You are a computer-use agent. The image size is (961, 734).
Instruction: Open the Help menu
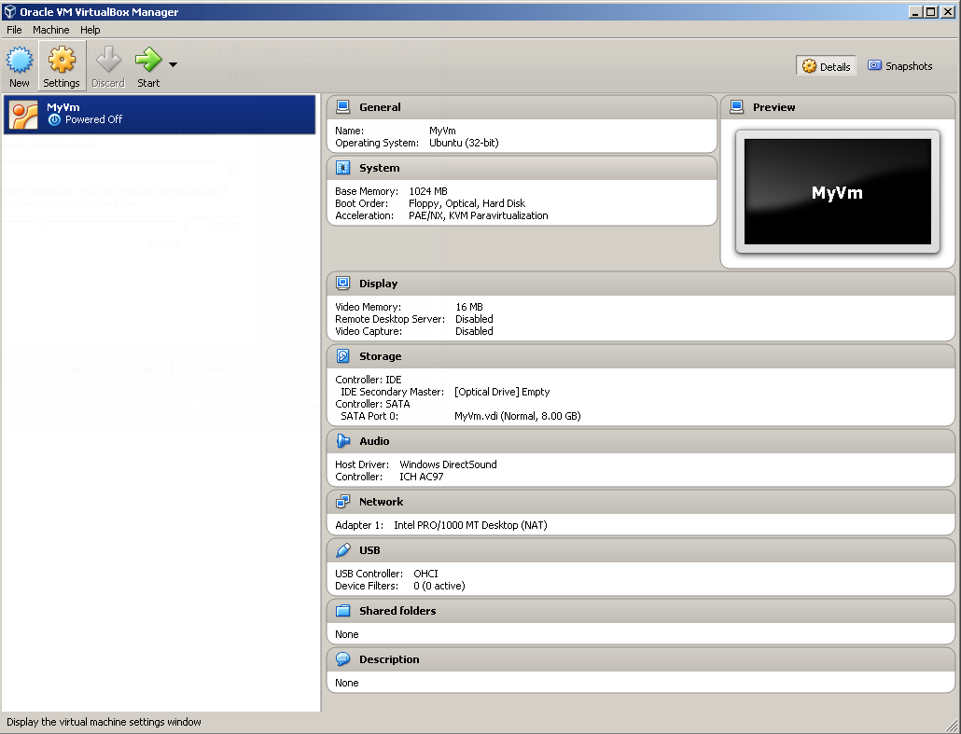click(x=91, y=30)
